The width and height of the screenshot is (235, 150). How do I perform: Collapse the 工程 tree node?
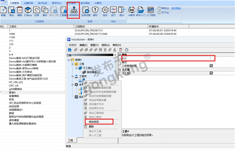click(x=72, y=64)
